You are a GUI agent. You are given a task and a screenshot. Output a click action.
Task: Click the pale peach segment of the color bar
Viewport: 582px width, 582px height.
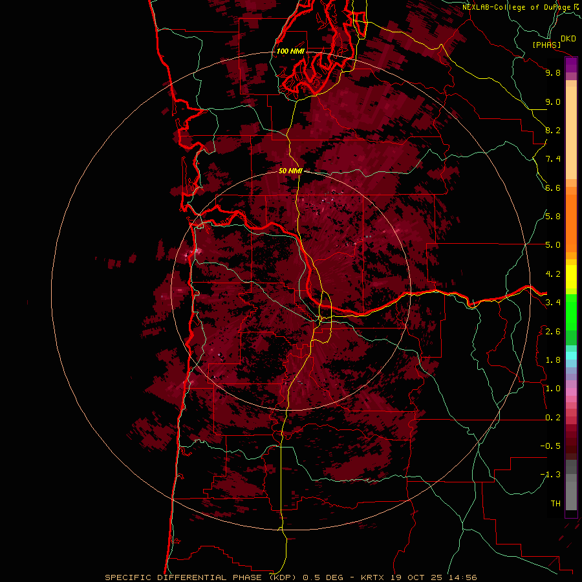click(571, 133)
